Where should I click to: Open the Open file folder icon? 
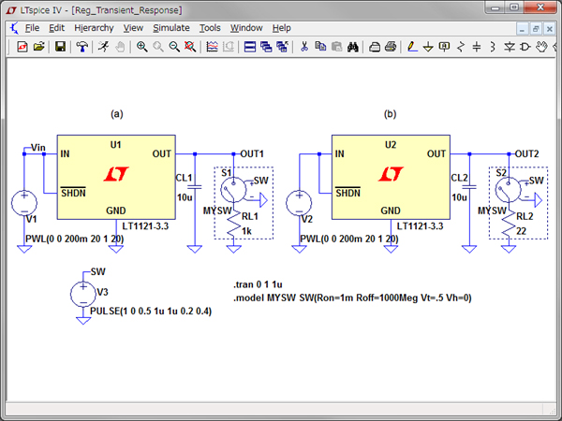(38, 47)
